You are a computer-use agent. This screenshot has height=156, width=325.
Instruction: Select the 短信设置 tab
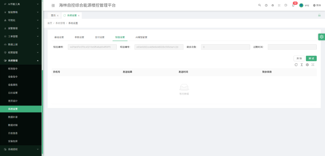coord(120,37)
